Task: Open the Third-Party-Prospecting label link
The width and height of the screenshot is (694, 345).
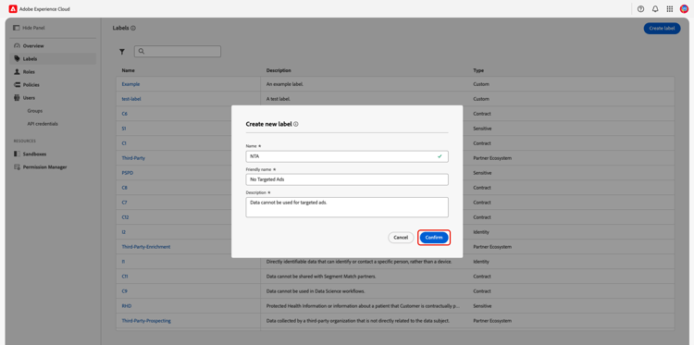Action: (146, 321)
